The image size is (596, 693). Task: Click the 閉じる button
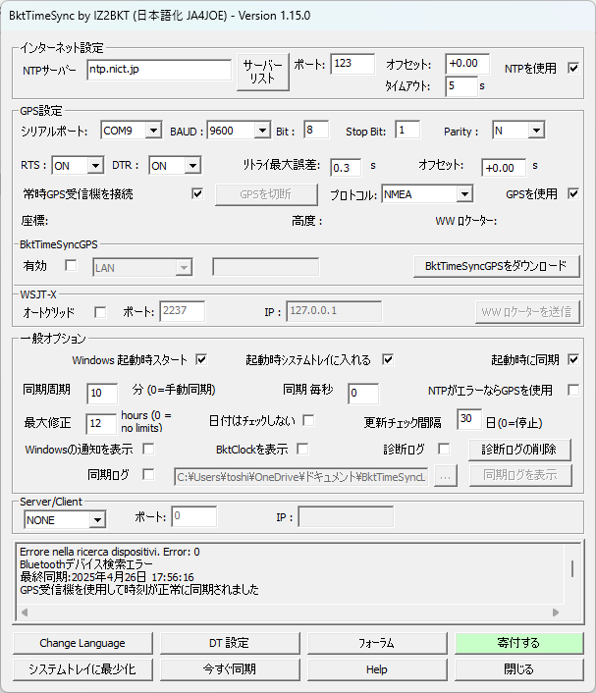(519, 669)
